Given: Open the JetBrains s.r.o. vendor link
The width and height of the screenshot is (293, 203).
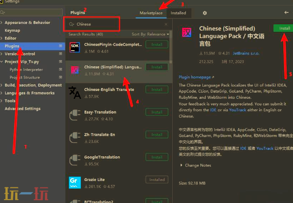Looking at the screenshot, I should coord(246,54).
